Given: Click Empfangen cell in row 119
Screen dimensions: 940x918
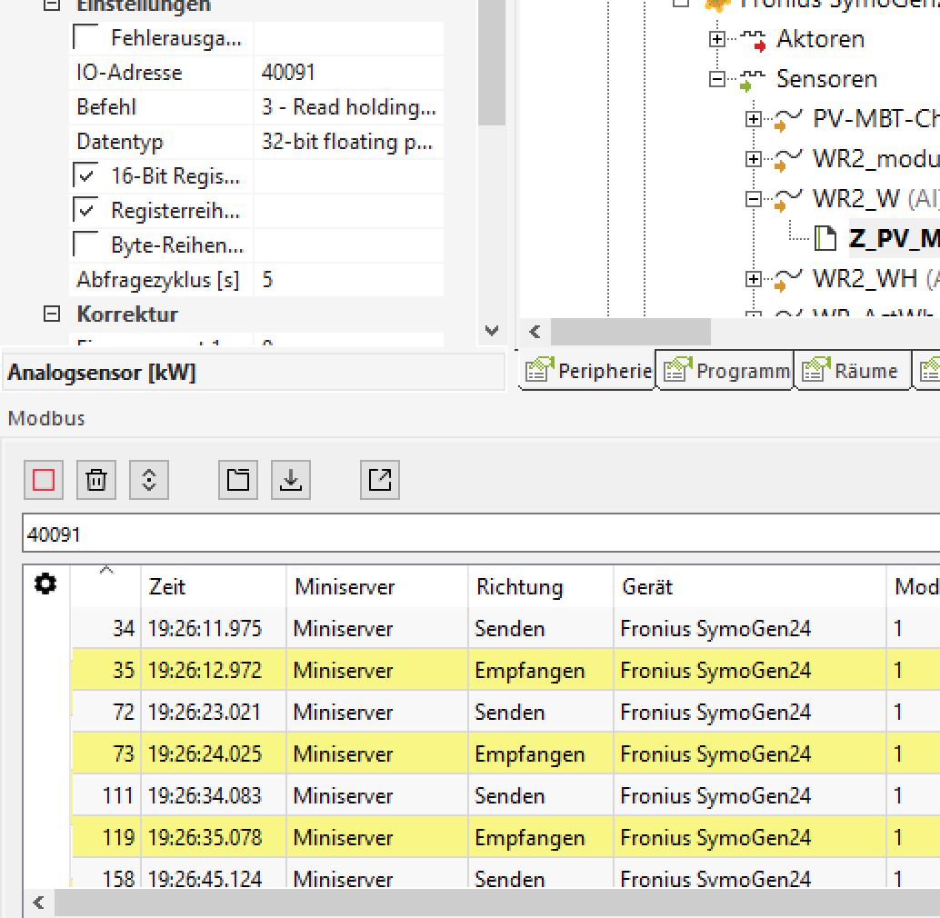Looking at the screenshot, I should click(541, 837).
